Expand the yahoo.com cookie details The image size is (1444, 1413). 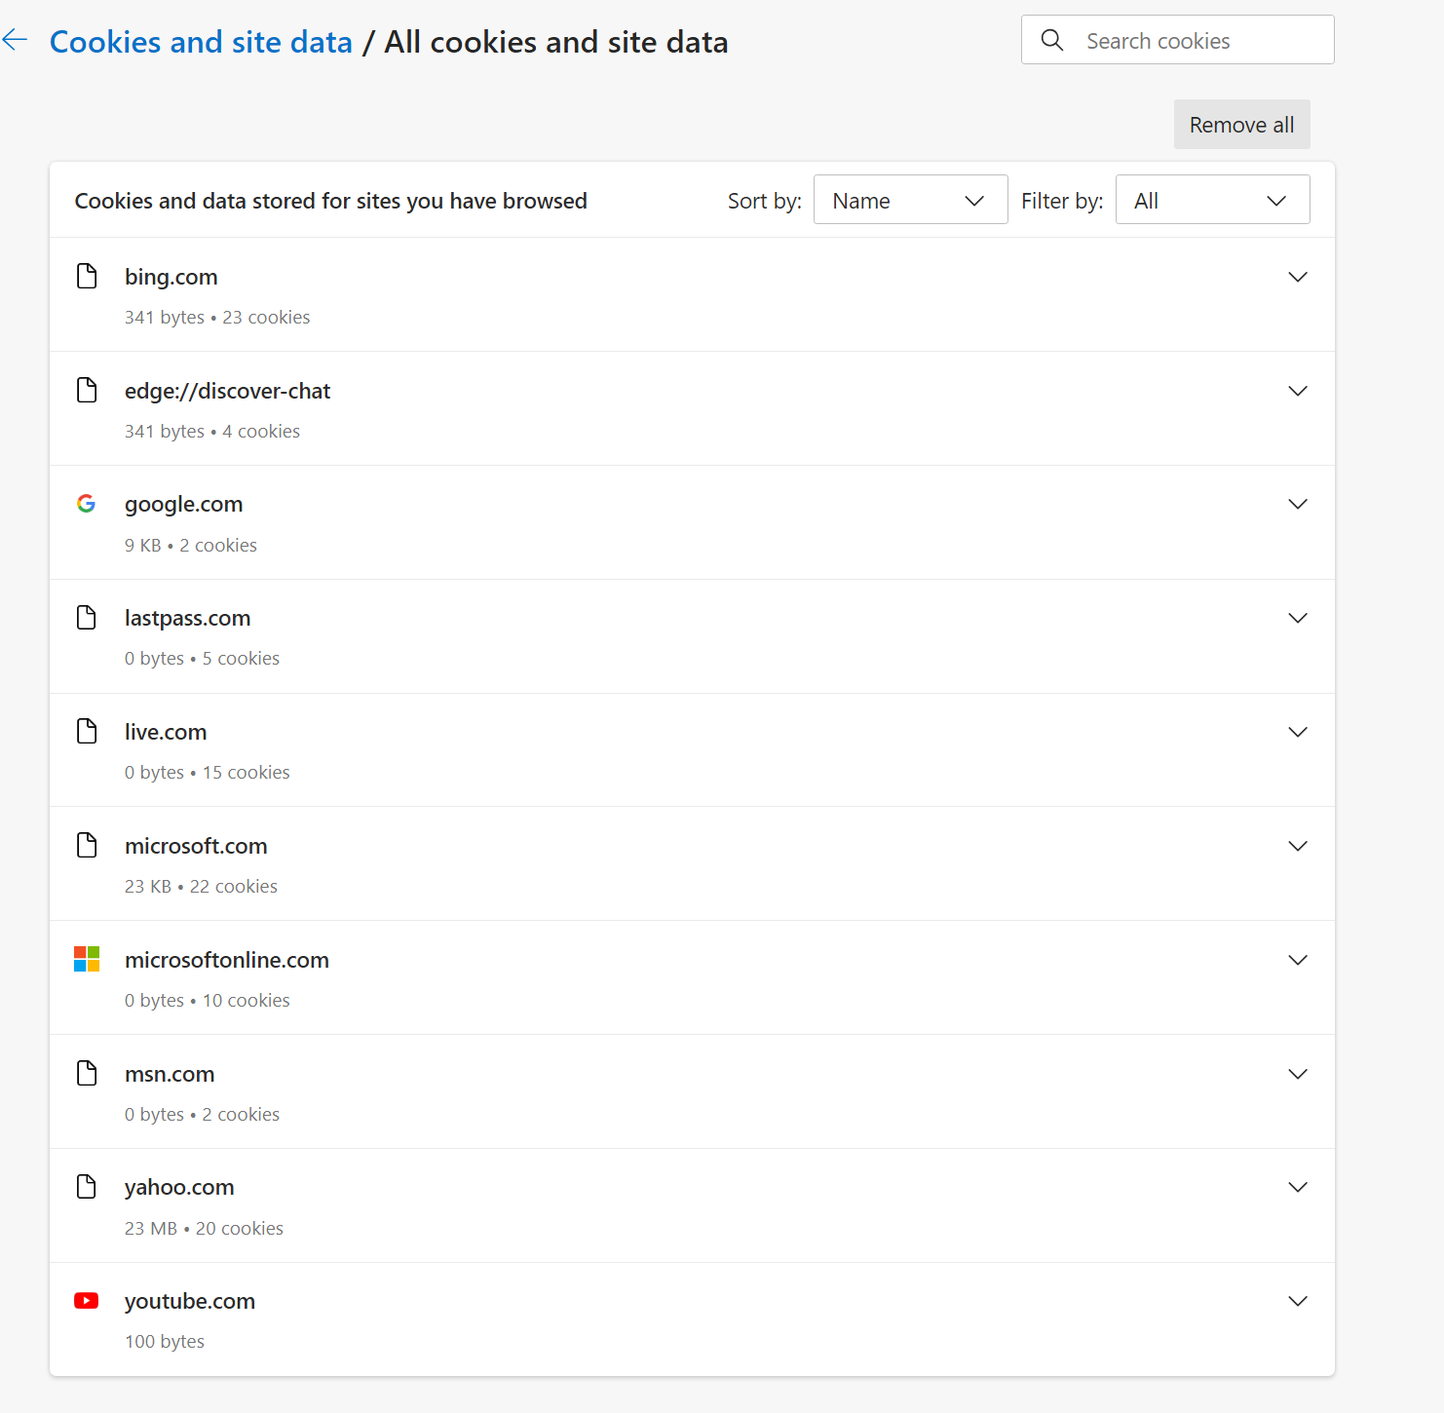1298,1187
